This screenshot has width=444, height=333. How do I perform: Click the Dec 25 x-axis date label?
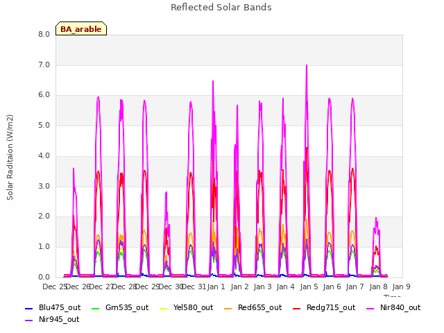(x=54, y=287)
